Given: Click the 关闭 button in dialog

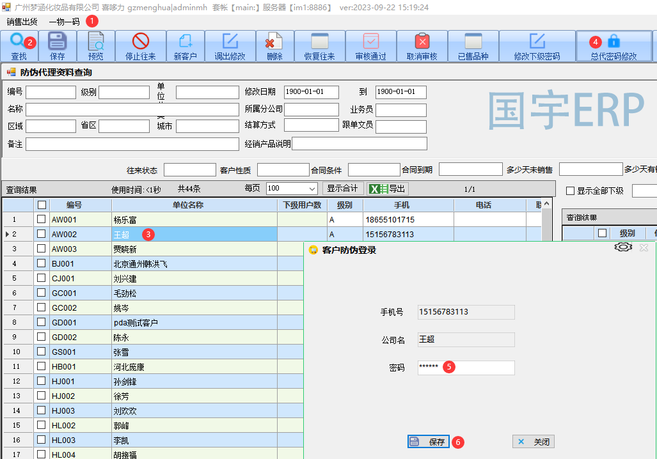Looking at the screenshot, I should click(x=534, y=442).
